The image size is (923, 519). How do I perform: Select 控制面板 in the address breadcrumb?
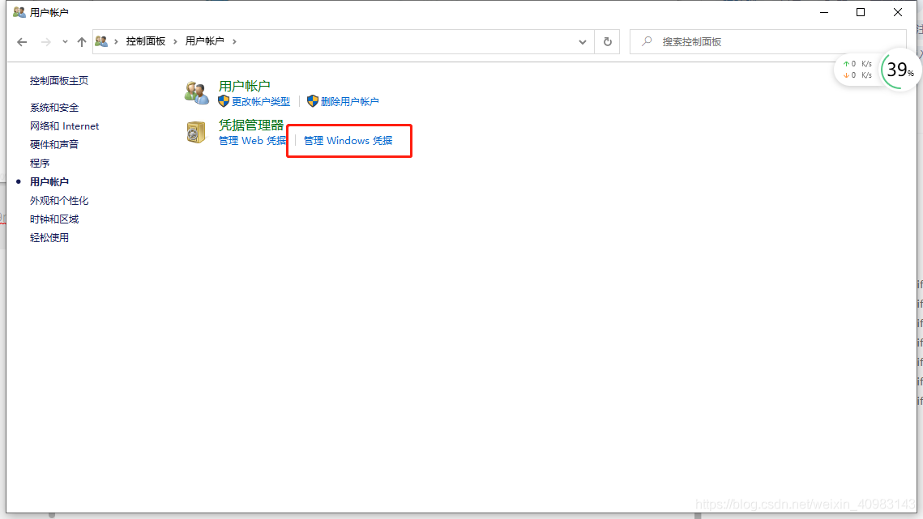pos(145,41)
